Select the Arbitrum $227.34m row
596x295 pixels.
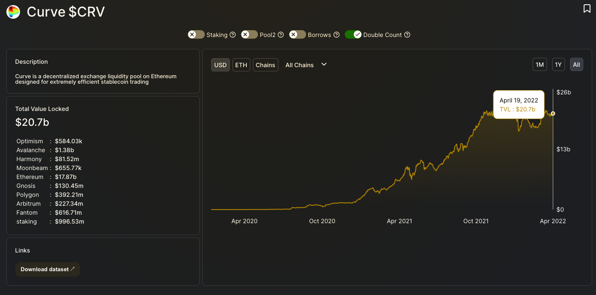50,204
